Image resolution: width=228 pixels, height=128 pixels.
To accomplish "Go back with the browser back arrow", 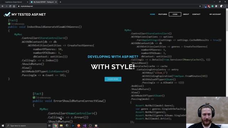I will 2,6.
